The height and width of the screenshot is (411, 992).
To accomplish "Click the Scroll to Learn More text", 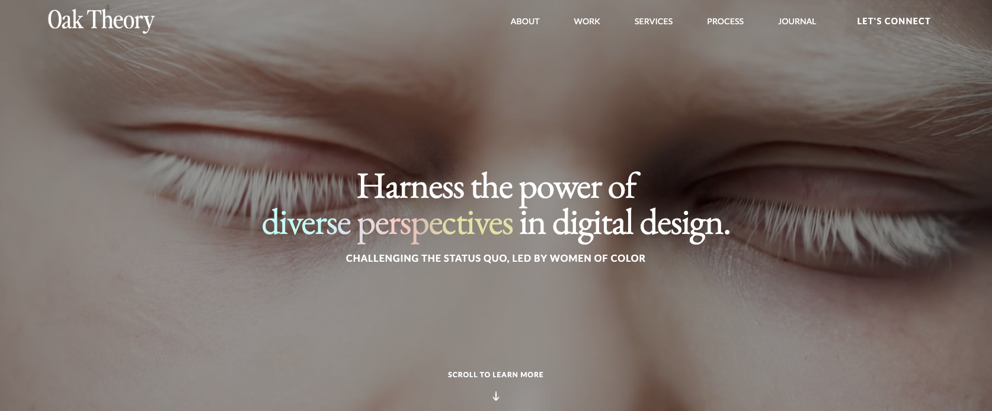I will (495, 375).
